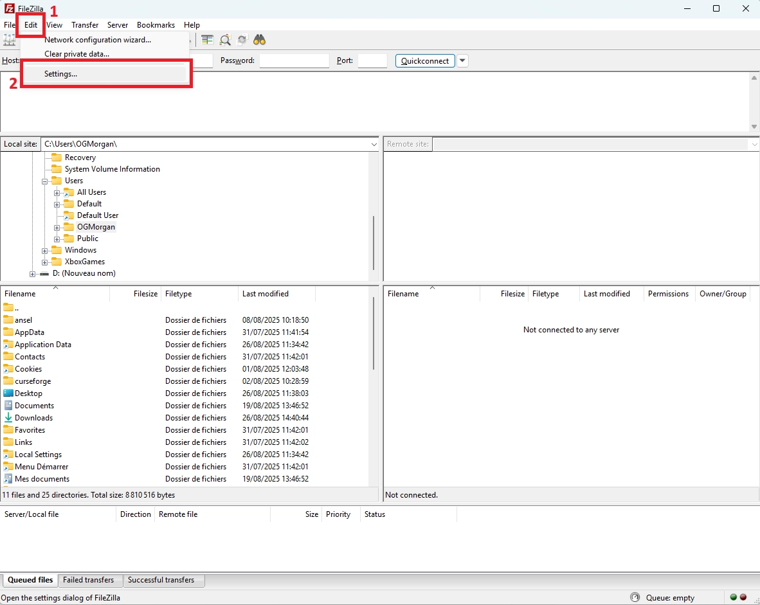Click into the Port input field

(372, 60)
